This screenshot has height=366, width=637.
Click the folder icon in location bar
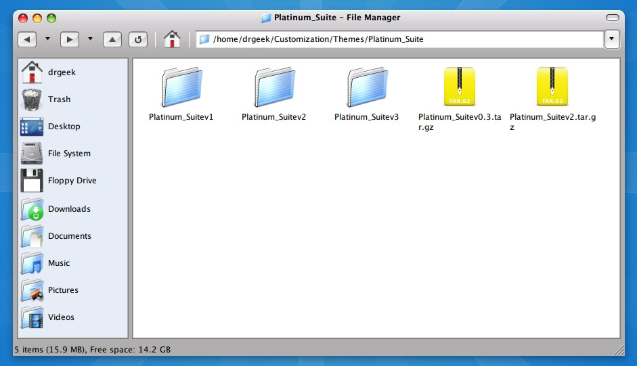pyautogui.click(x=204, y=39)
